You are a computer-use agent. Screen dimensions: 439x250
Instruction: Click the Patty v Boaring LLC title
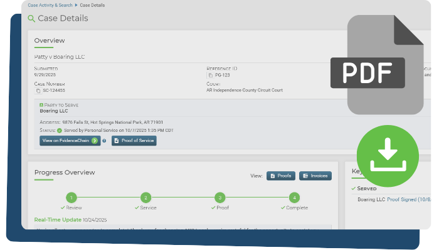(60, 57)
